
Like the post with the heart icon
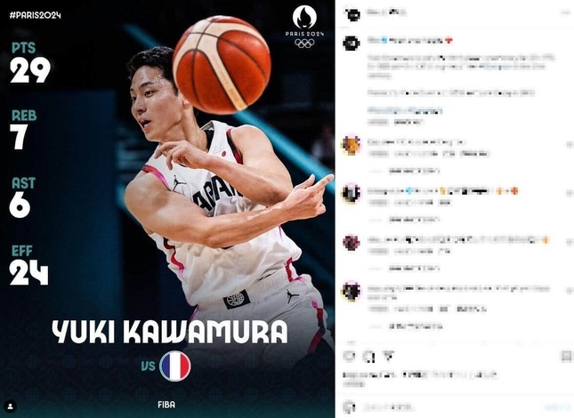[350, 356]
